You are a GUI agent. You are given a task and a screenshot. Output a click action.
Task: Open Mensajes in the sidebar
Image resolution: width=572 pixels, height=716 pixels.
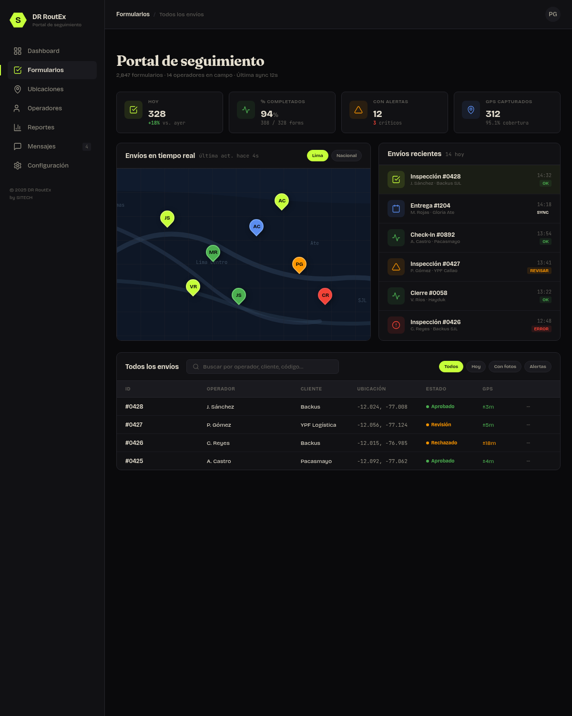(x=52, y=147)
